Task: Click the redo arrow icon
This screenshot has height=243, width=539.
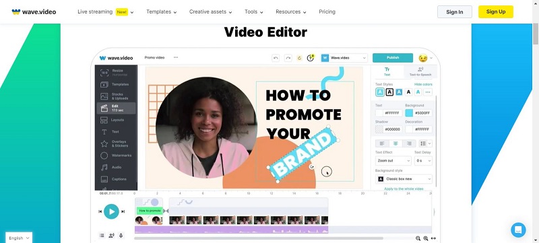Action: click(x=288, y=58)
